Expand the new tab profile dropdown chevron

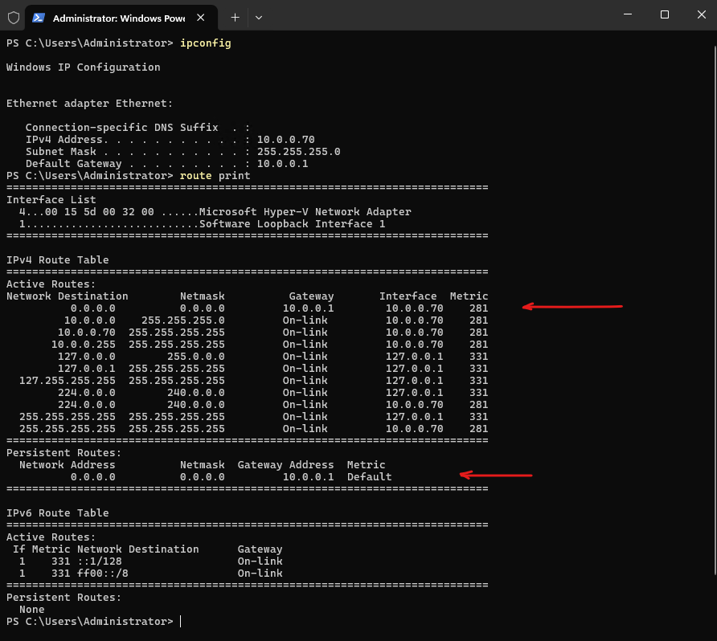[259, 18]
